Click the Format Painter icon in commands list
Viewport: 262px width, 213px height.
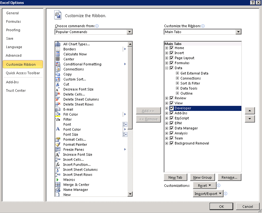click(x=58, y=145)
